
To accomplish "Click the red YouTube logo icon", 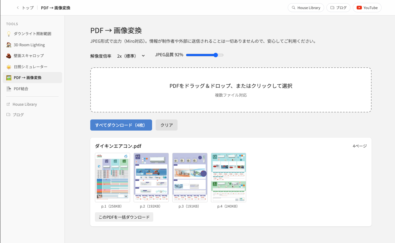I will (x=359, y=8).
